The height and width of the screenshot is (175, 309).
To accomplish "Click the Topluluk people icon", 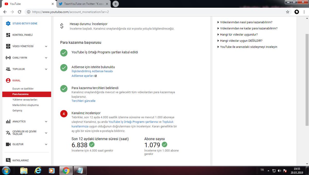I will point(8,69).
